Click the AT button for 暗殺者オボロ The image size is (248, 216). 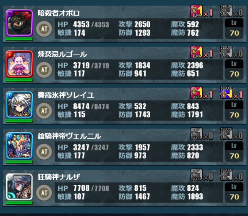click(x=44, y=29)
